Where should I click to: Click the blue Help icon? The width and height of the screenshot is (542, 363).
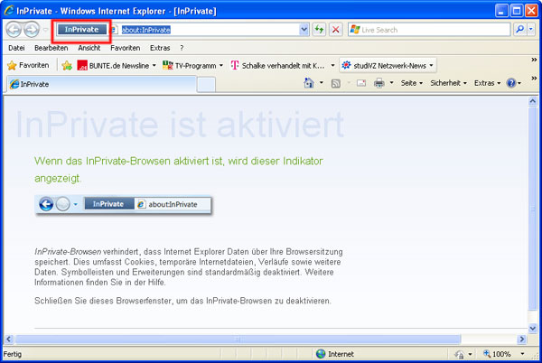coord(511,83)
